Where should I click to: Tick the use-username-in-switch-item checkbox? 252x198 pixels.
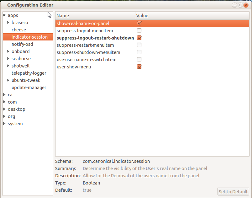139,59
